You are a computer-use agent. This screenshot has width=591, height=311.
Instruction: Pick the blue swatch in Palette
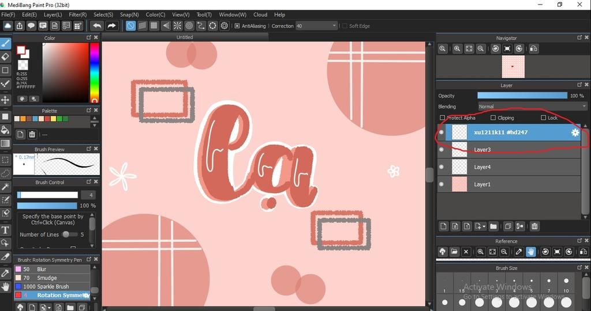[x=35, y=119]
